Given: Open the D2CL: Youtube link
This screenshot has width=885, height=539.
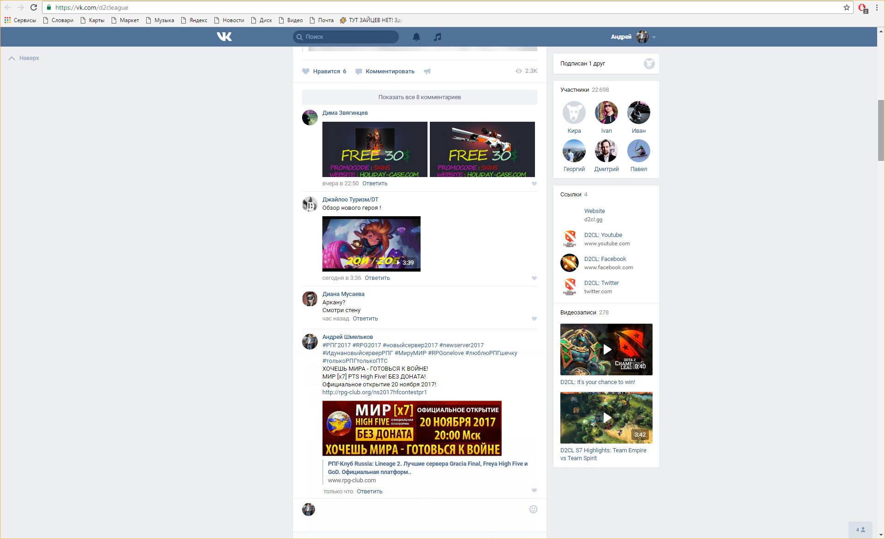Looking at the screenshot, I should [603, 235].
